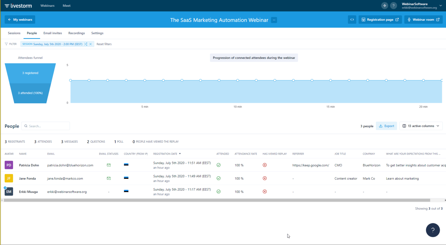This screenshot has width=446, height=245.
Task: Open the Recordings tab
Action: (x=77, y=33)
